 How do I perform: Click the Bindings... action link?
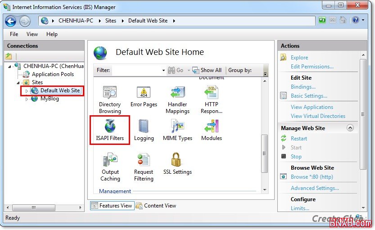pyautogui.click(x=303, y=87)
